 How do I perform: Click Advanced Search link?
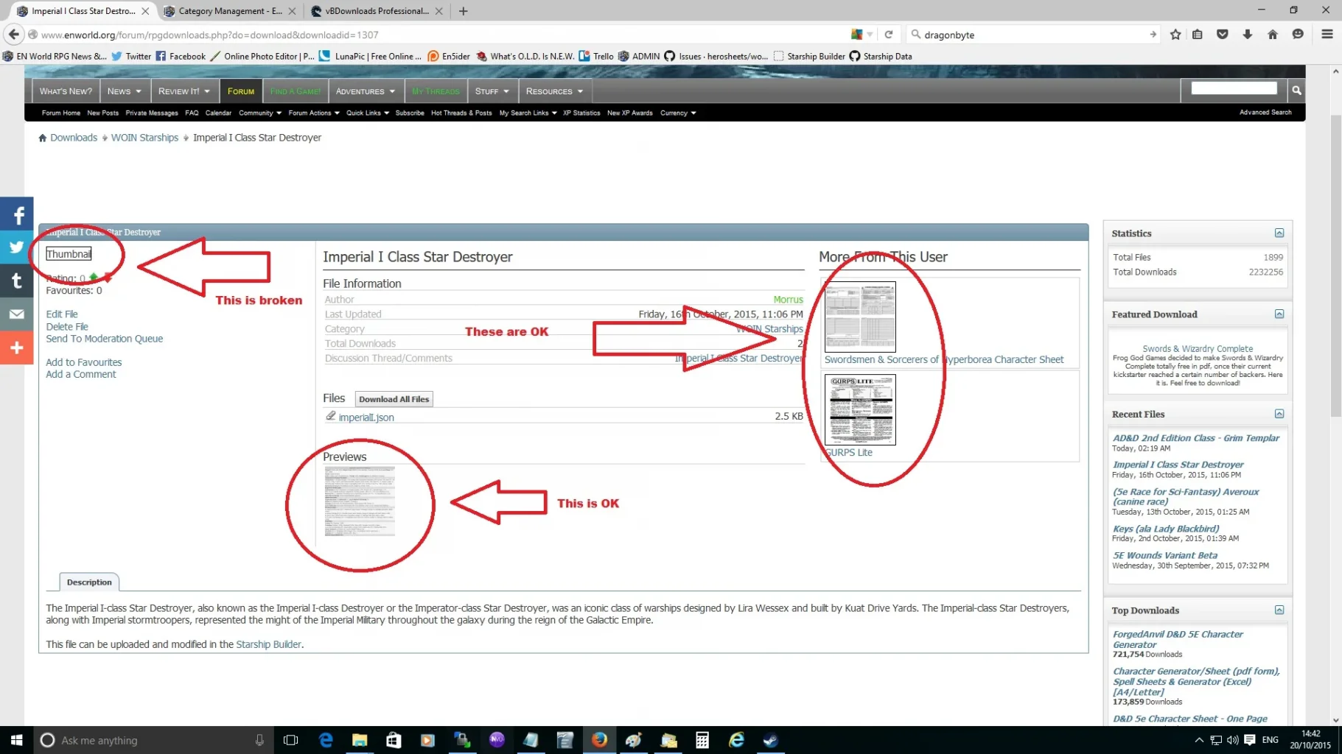1265,112
